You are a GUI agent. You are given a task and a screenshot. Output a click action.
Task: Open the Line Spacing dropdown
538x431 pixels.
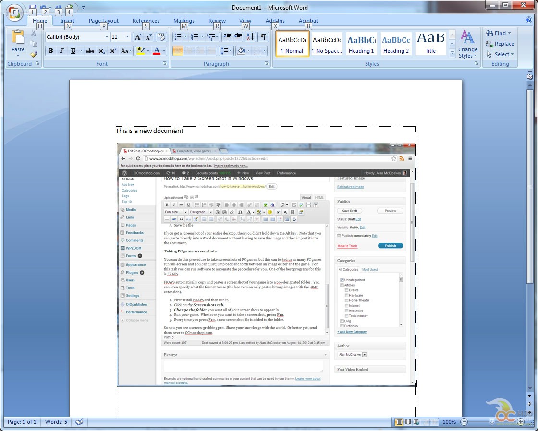(226, 51)
